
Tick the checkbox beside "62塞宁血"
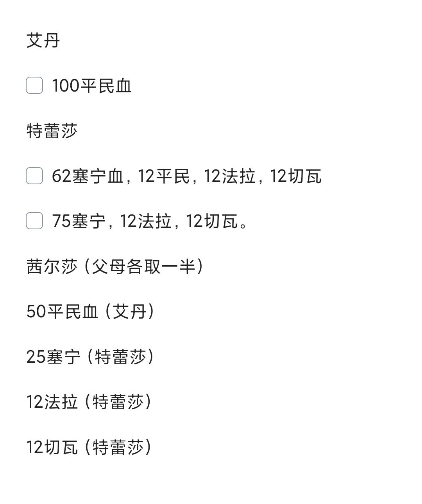34,176
